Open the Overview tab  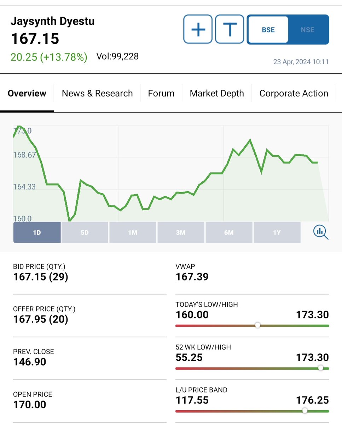pyautogui.click(x=27, y=94)
